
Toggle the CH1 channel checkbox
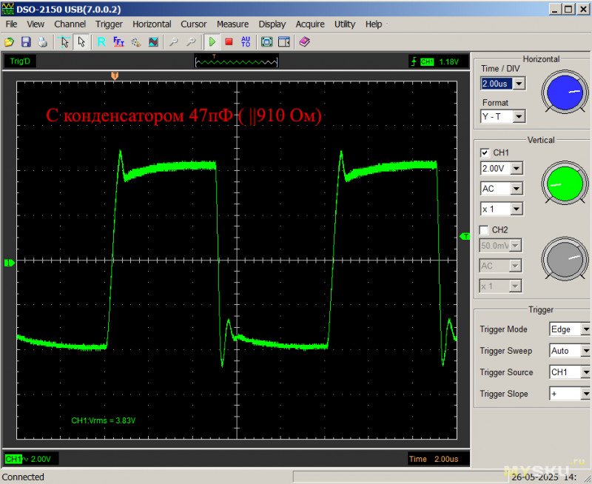[485, 152]
